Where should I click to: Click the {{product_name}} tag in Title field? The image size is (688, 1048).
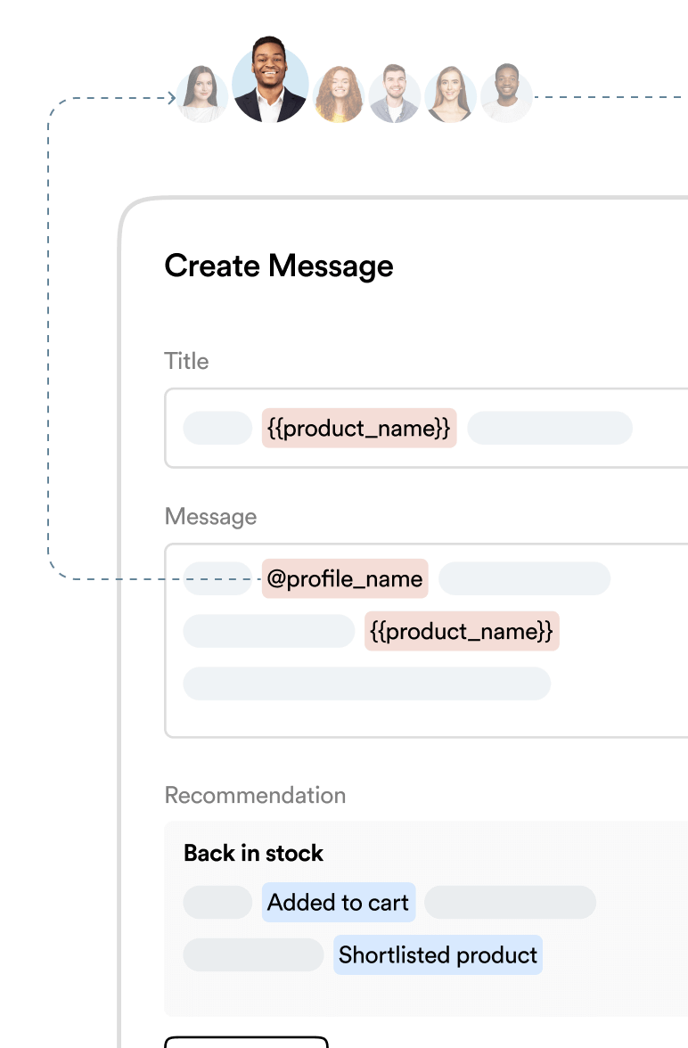coord(359,429)
